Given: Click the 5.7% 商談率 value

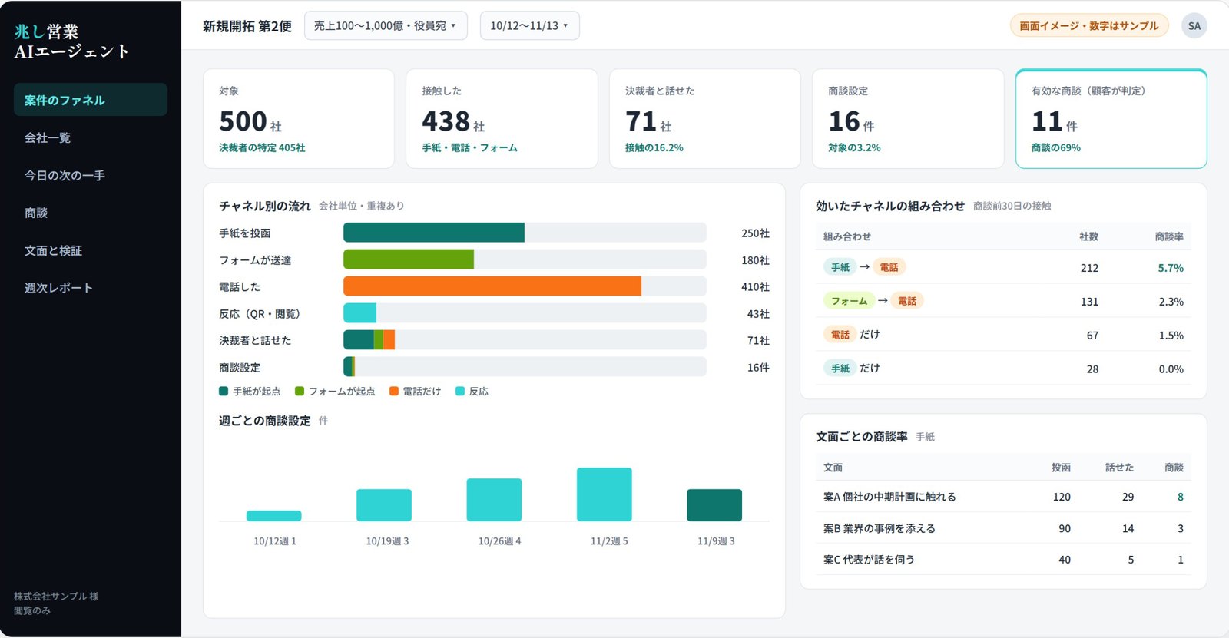Looking at the screenshot, I should tap(1171, 268).
